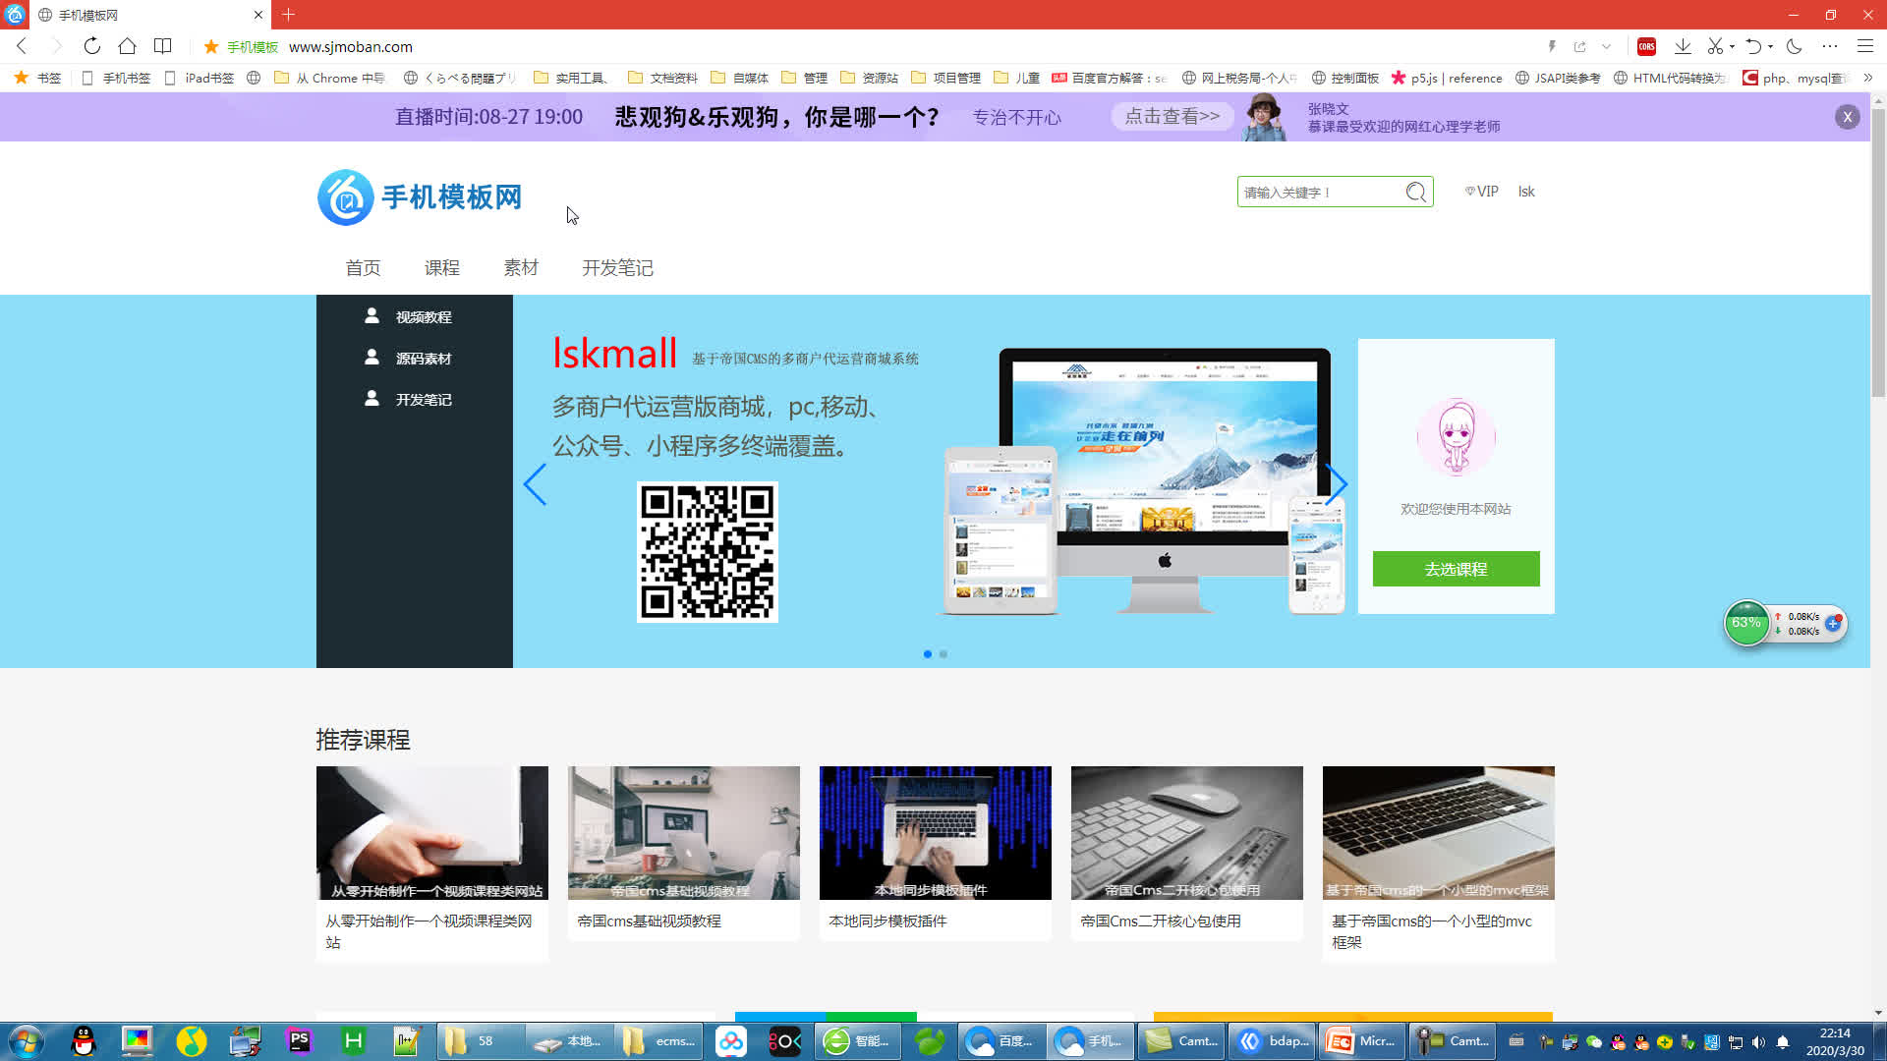Show next carousel slide with right arrow
This screenshot has width=1887, height=1061.
1336,484
